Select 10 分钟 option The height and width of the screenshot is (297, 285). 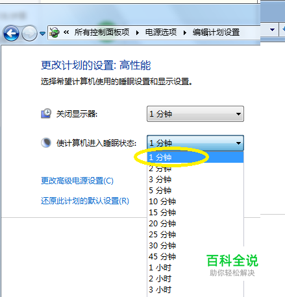click(195, 202)
